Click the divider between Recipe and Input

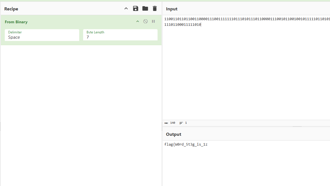[x=162, y=126]
